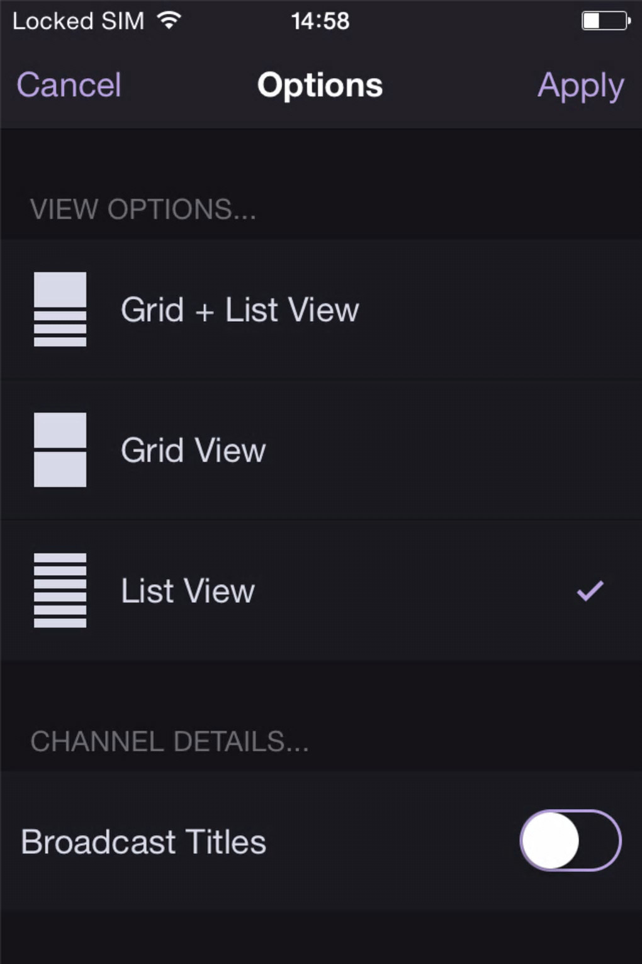Tap the VIEW OPTIONS... section header

pyautogui.click(x=143, y=209)
